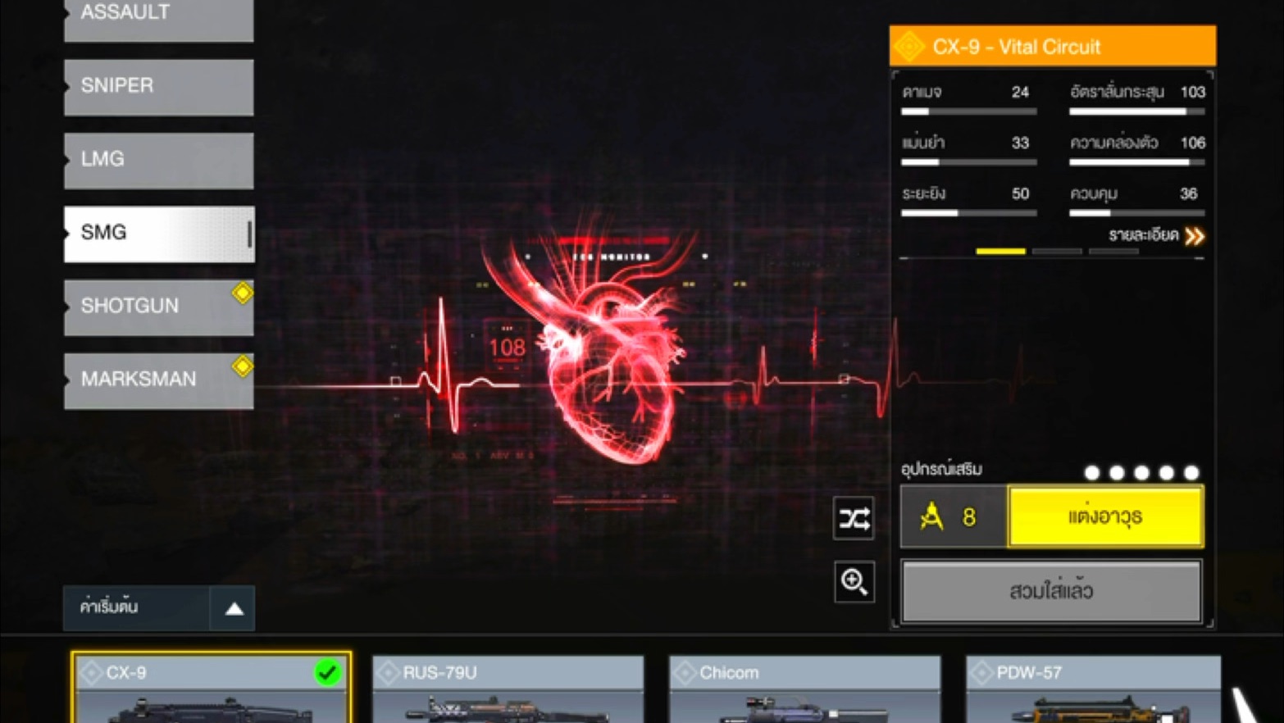The image size is (1284, 723).
Task: Open รายละเอียด weapon details link
Action: [x=1144, y=236]
